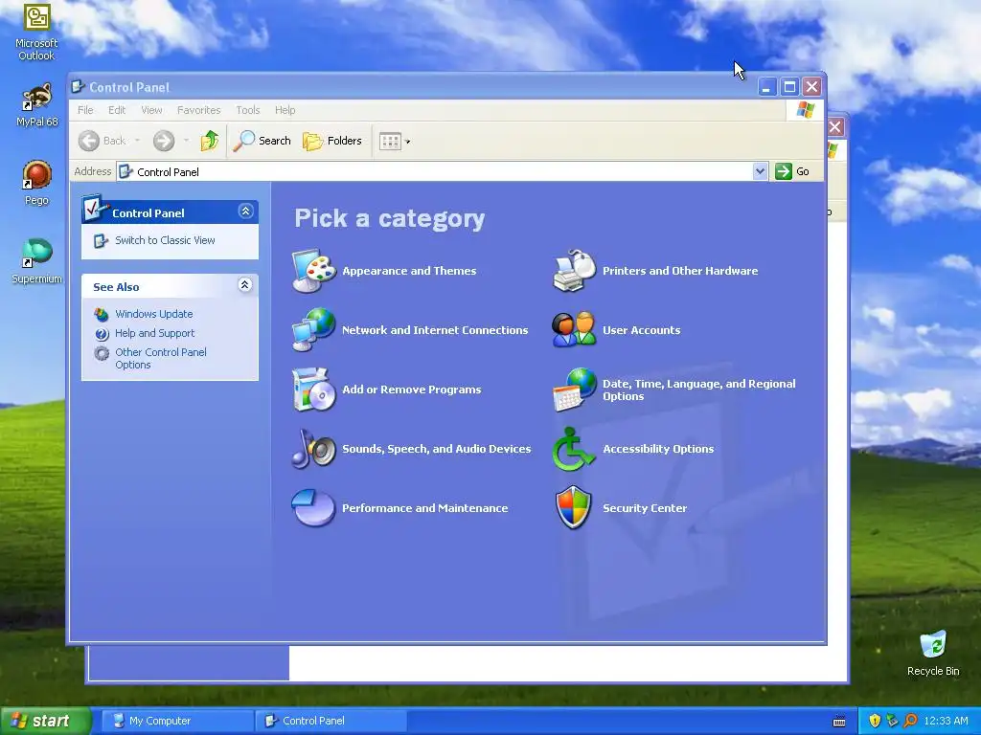Open the address bar dropdown arrow

tap(760, 171)
